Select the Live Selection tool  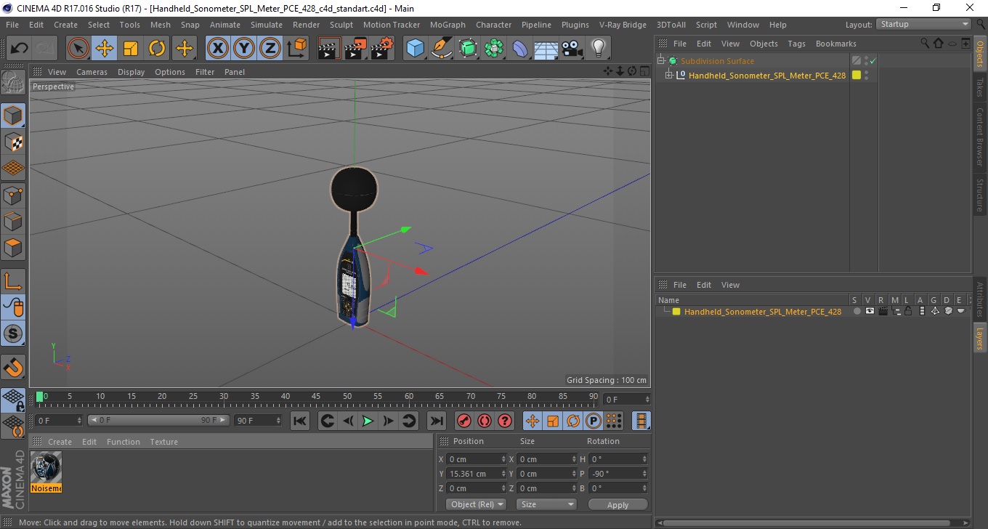pyautogui.click(x=78, y=49)
